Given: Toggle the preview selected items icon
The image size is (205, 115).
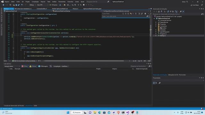Looking at the screenshot, I should (183, 11).
